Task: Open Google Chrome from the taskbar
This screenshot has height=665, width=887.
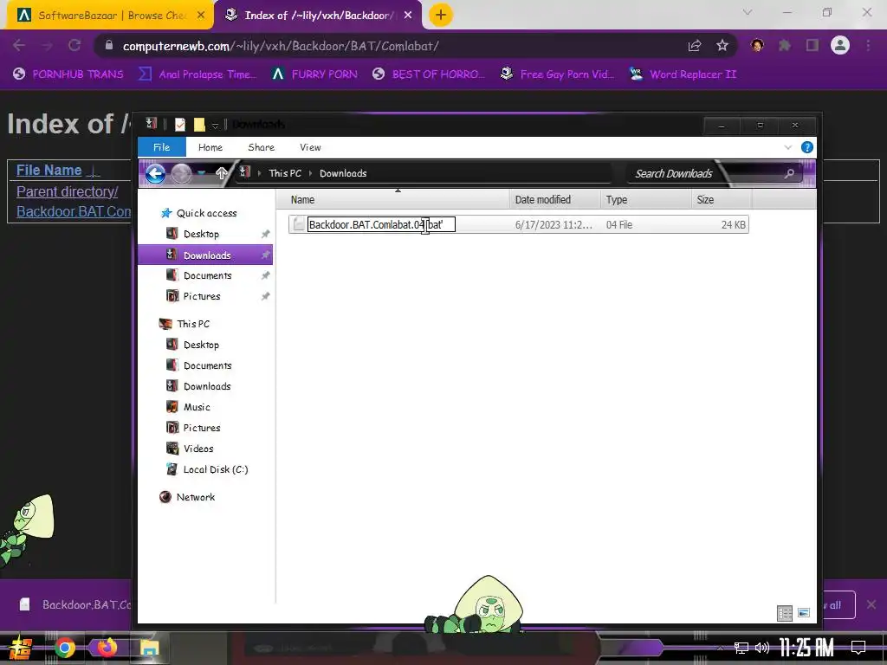Action: 64,648
